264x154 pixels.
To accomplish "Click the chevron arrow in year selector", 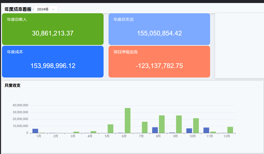I will point(53,9).
